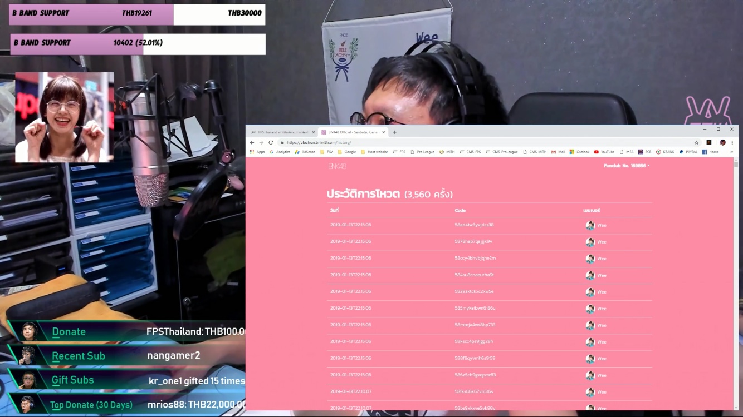Click the padlock site info icon
Screen dimensions: 743x417
[x=282, y=142]
